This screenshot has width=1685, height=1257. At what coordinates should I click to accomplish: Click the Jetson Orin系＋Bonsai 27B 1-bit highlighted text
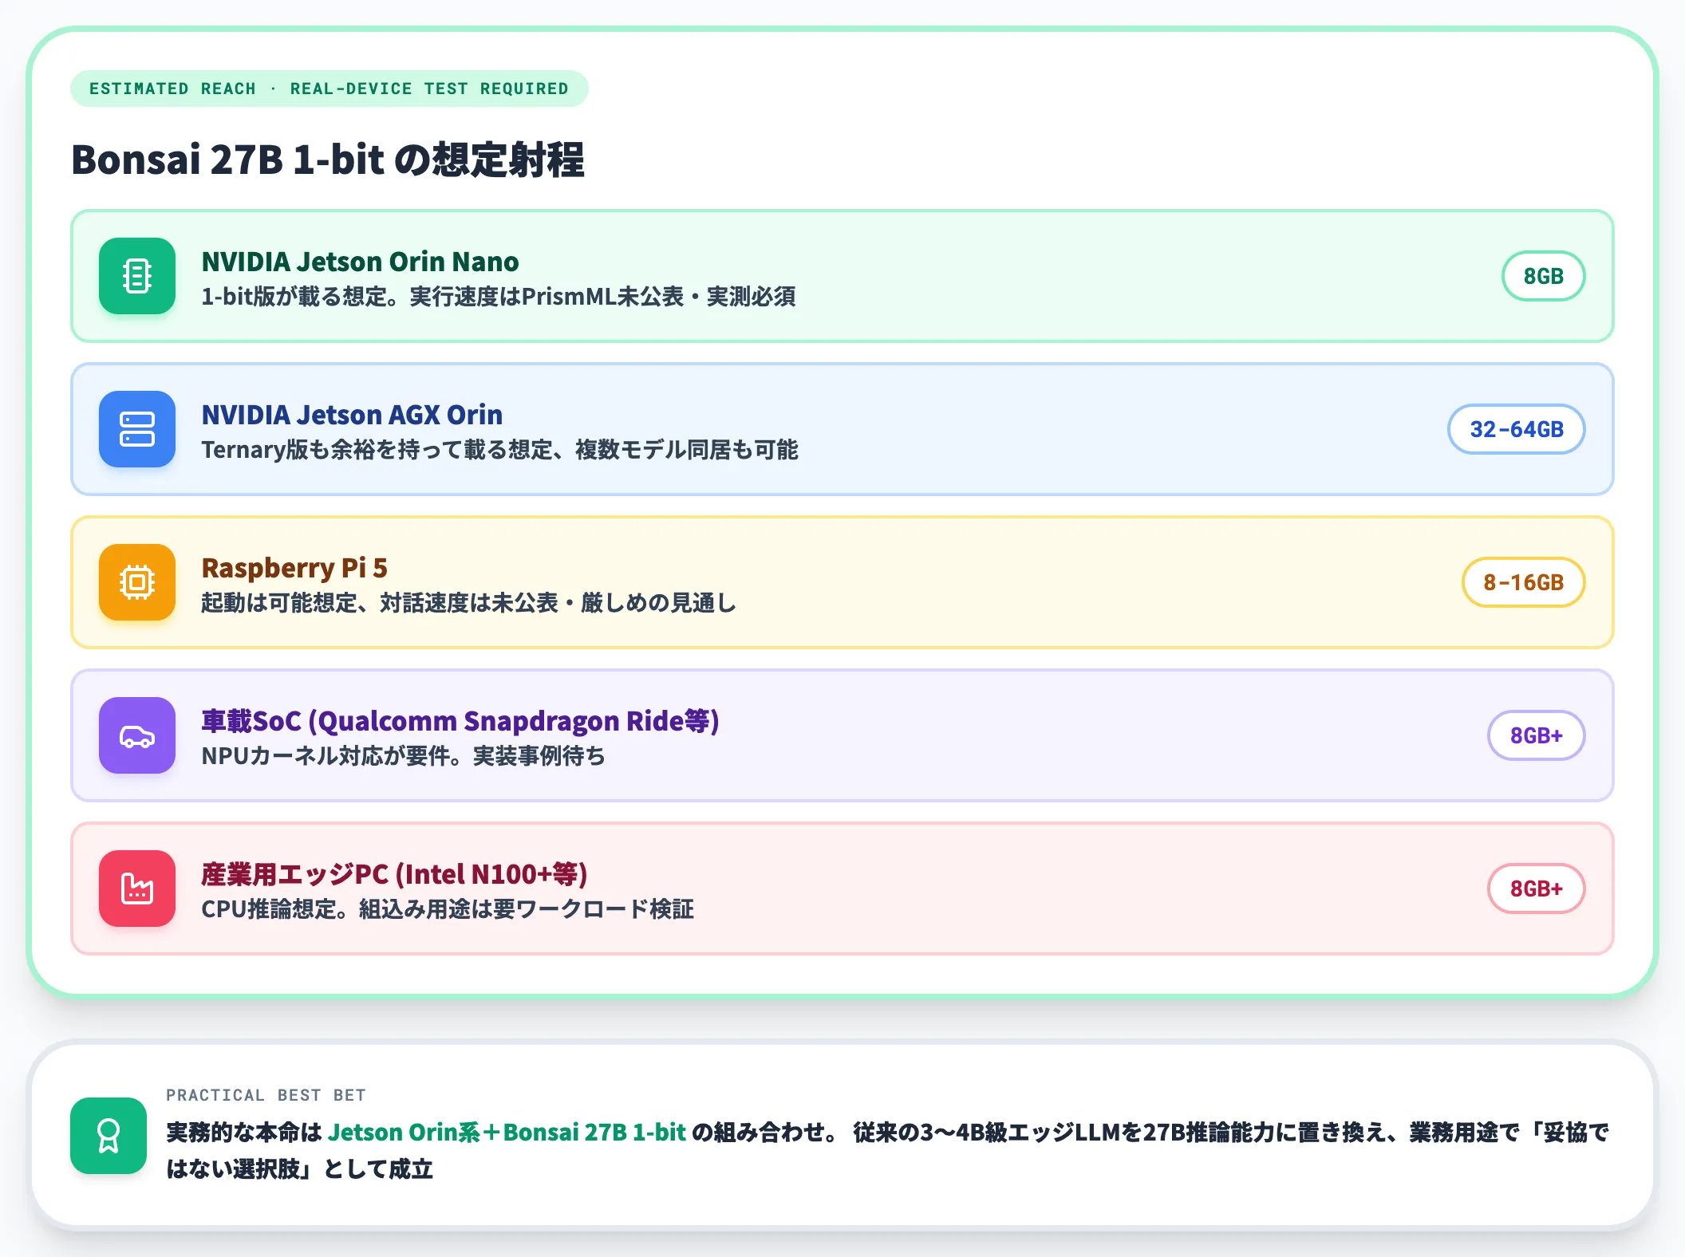point(507,1132)
